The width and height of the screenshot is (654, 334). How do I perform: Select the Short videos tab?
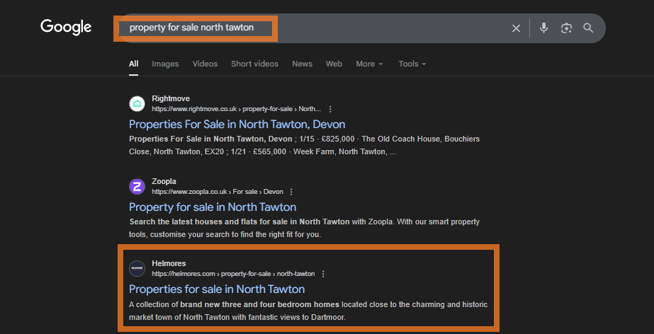click(254, 64)
